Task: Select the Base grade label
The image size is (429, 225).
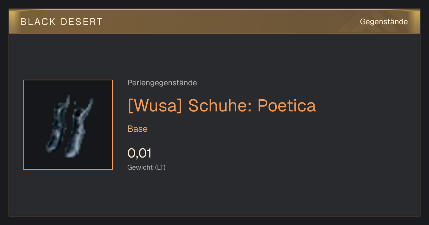Action: pos(138,129)
